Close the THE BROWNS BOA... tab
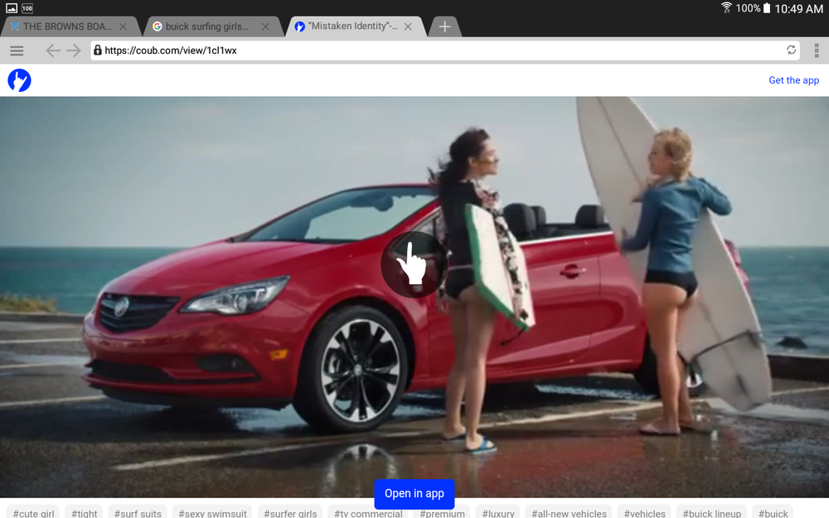This screenshot has width=829, height=518. [124, 27]
